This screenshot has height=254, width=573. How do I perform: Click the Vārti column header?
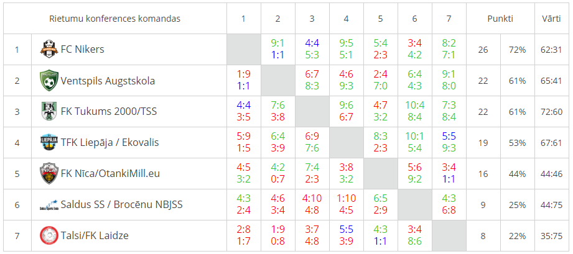pos(551,19)
